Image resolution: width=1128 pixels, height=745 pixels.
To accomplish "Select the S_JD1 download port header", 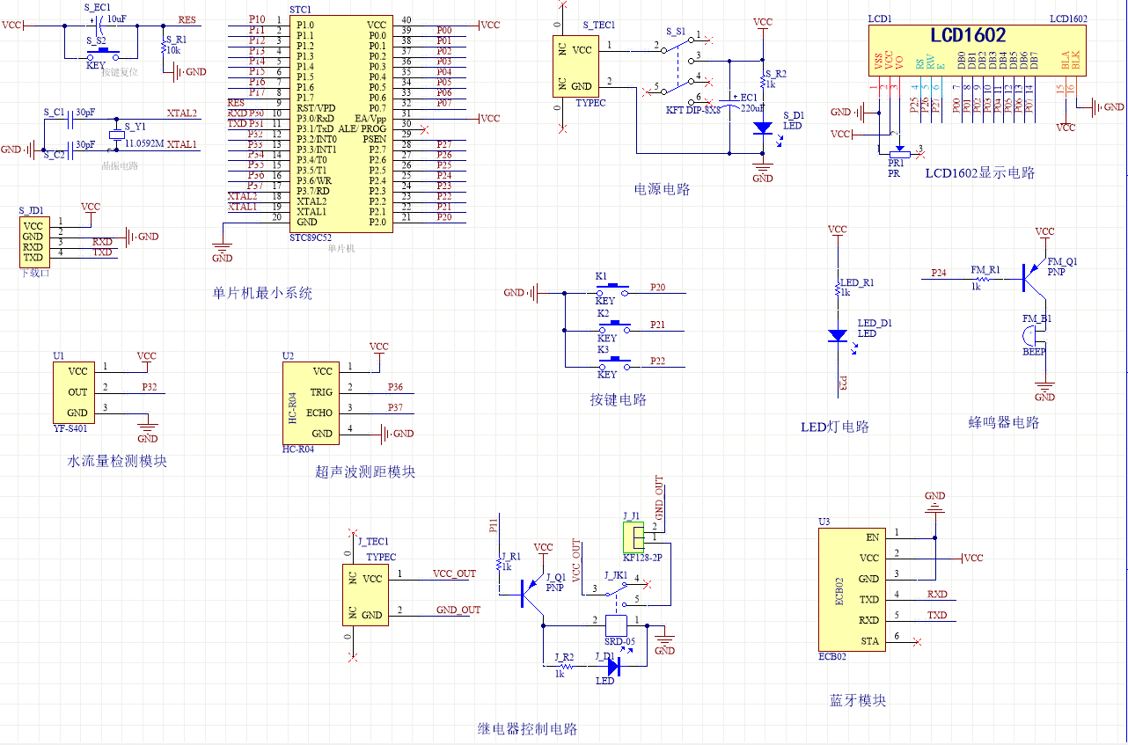I will 33,241.
